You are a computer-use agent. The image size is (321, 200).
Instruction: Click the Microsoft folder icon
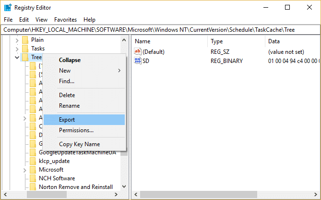coord(33,170)
